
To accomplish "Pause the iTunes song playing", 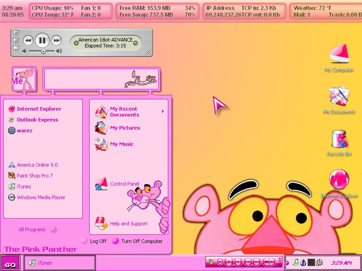I will point(42,40).
